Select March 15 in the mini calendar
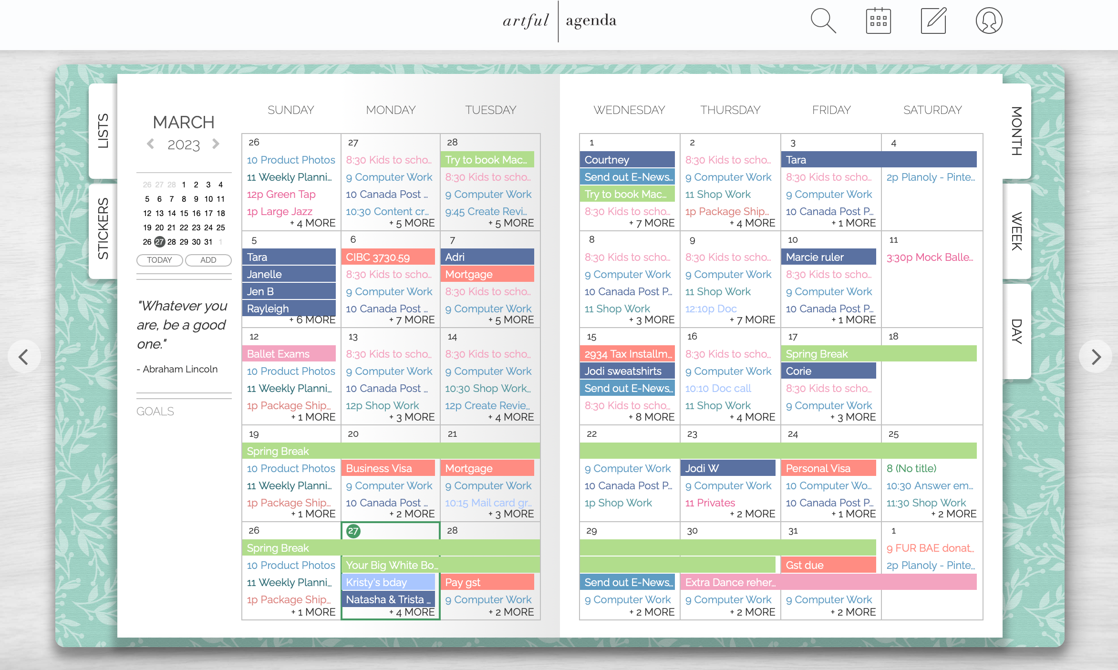 [184, 213]
